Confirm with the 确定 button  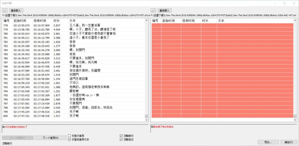(x=289, y=142)
